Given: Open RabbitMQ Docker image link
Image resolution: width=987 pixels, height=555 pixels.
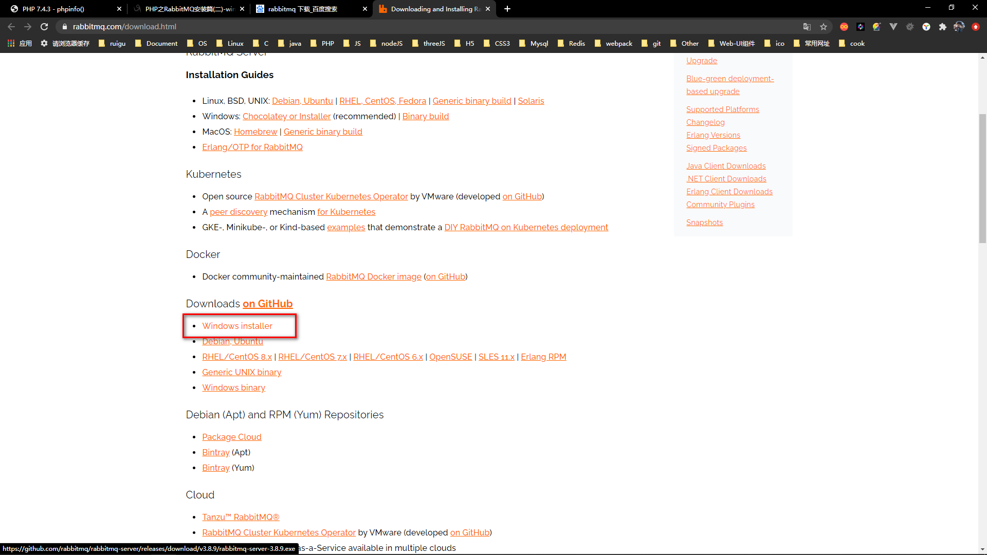Looking at the screenshot, I should click(374, 276).
